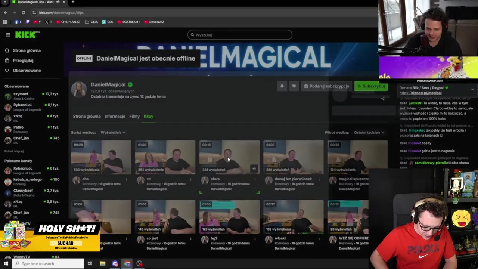Screen dimensions: 478x269
Task: Play the dawaj ten pierscionek clip thumbnail
Action: [294, 157]
